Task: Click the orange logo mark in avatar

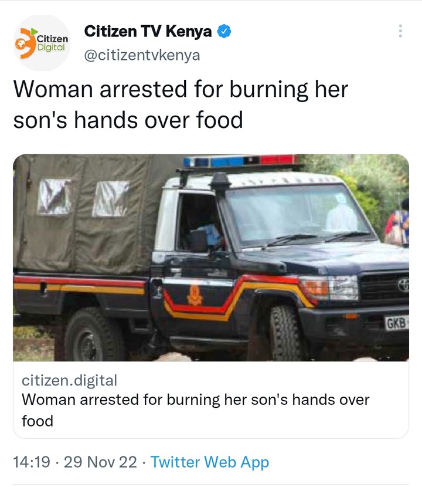Action: click(x=25, y=43)
